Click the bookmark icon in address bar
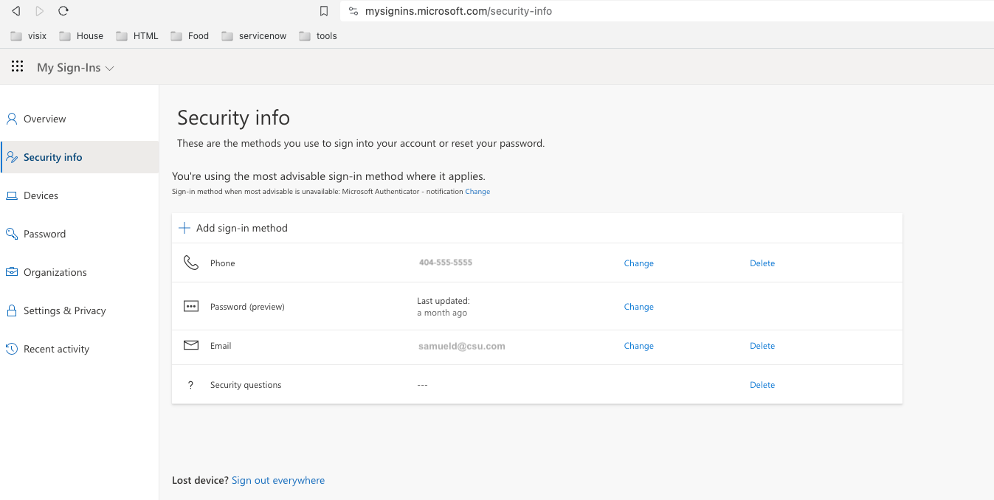Image resolution: width=994 pixels, height=500 pixels. pos(323,11)
